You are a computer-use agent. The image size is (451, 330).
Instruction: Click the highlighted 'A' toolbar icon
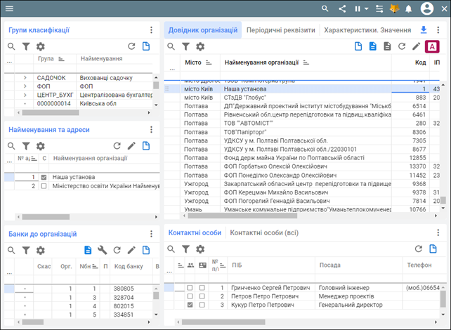[x=433, y=46]
